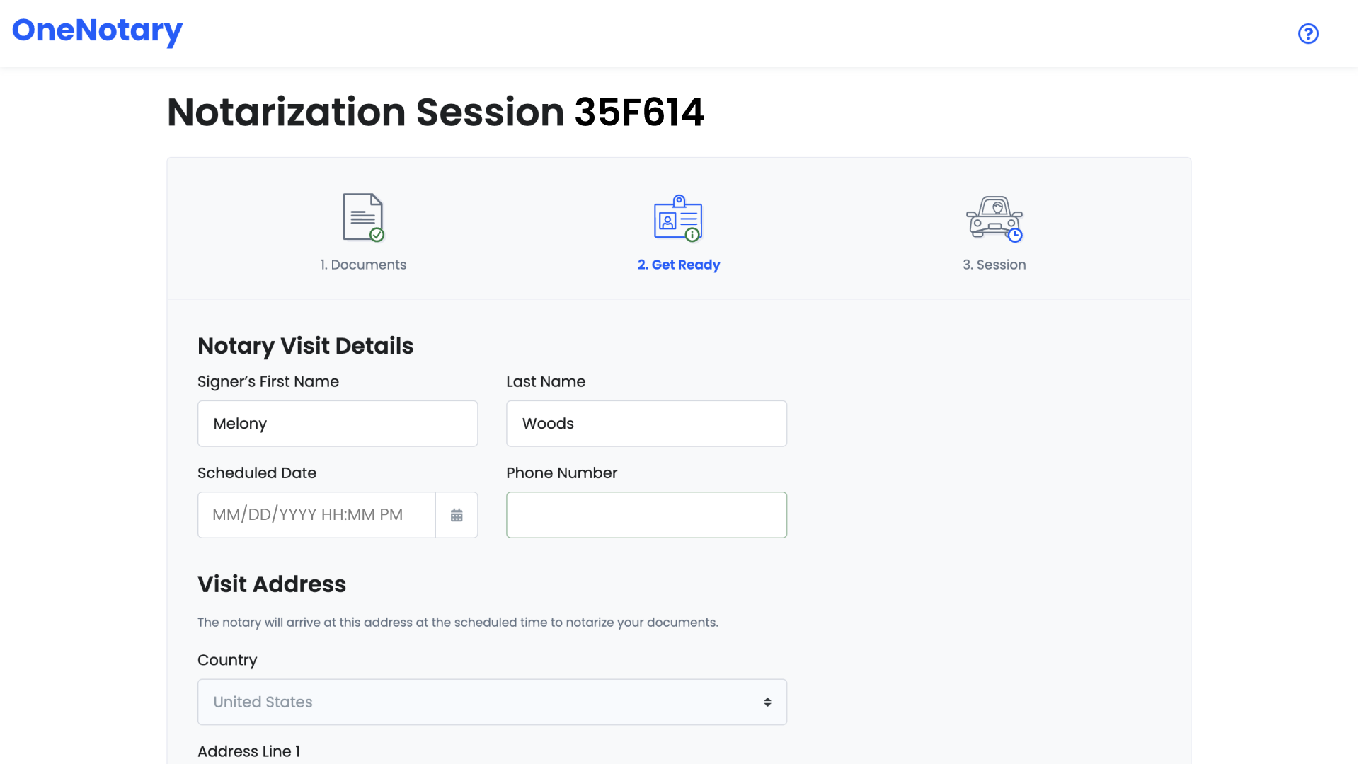Screen dimensions: 1359x764
Task: Click the Documents step icon
Action: [363, 217]
